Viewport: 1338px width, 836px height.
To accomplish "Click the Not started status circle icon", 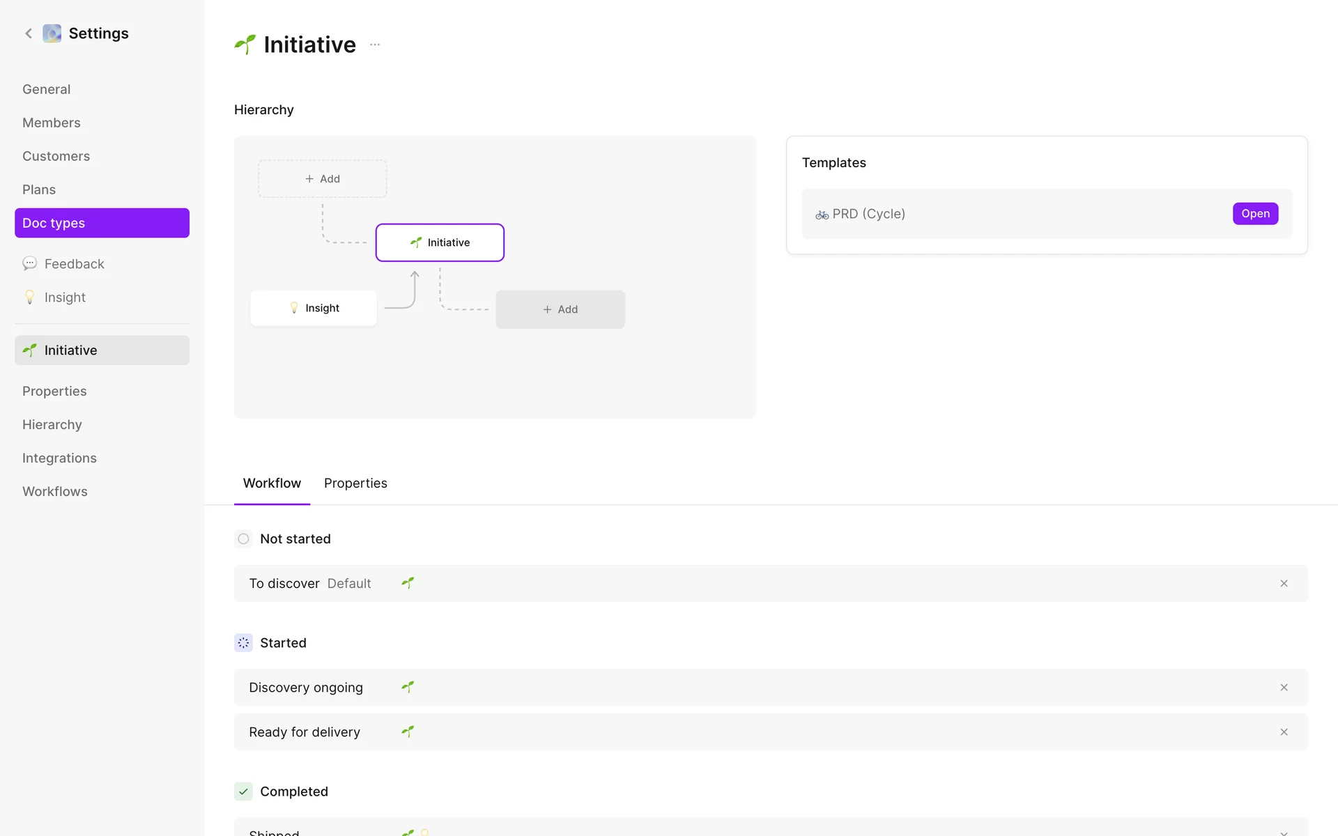I will tap(243, 539).
